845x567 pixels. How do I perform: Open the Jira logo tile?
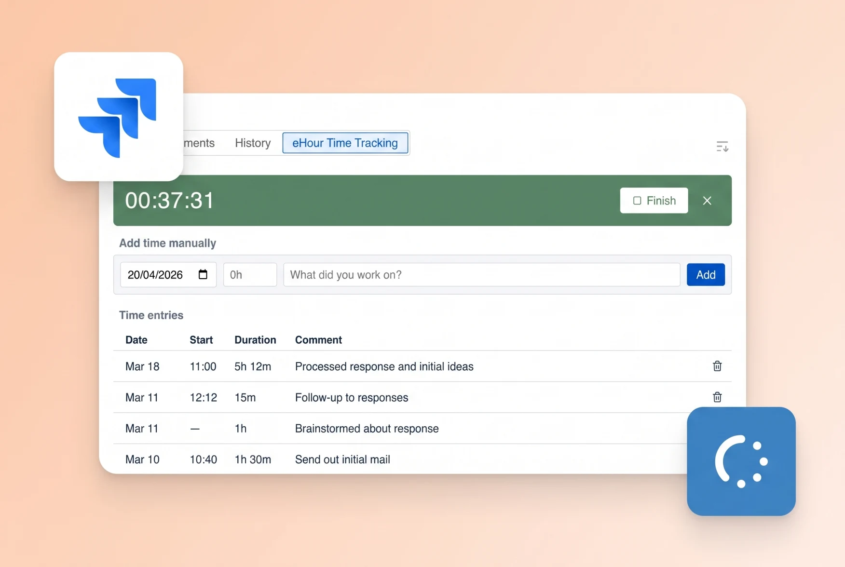tap(119, 117)
